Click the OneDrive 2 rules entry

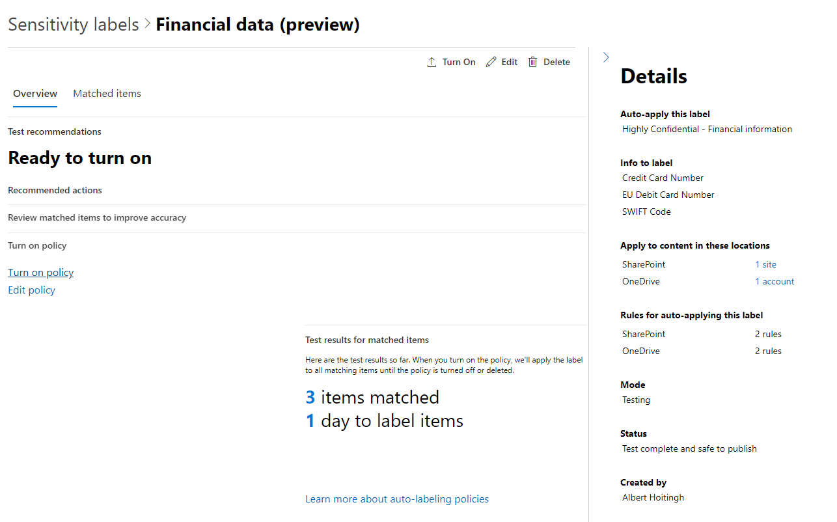pos(768,351)
